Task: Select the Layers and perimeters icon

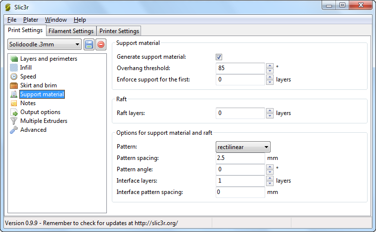Action: (14, 59)
